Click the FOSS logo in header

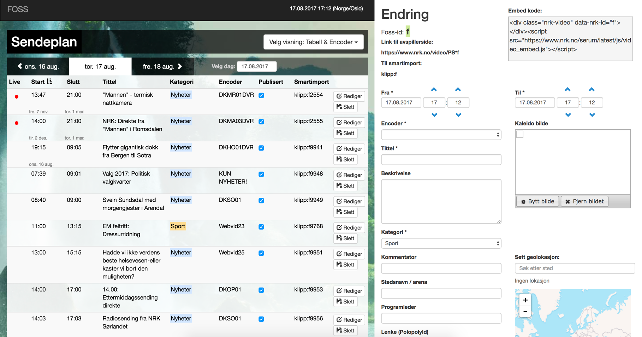click(x=18, y=9)
